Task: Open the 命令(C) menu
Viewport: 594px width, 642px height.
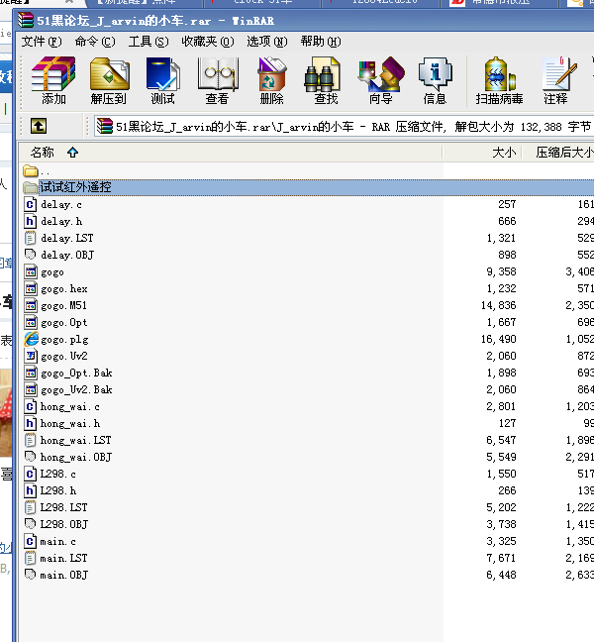Action: (x=95, y=42)
